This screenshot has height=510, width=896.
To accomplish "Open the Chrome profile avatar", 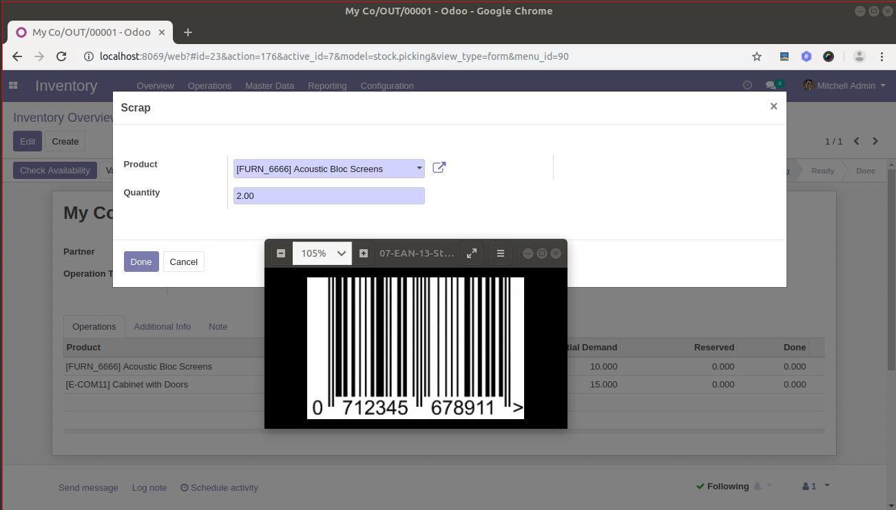I will pos(859,56).
